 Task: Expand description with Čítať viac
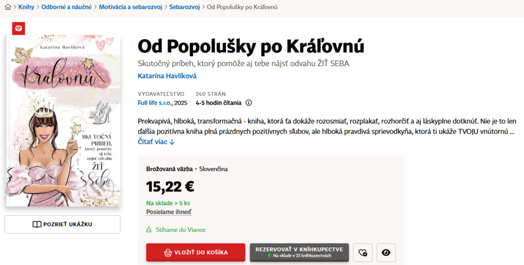point(156,142)
